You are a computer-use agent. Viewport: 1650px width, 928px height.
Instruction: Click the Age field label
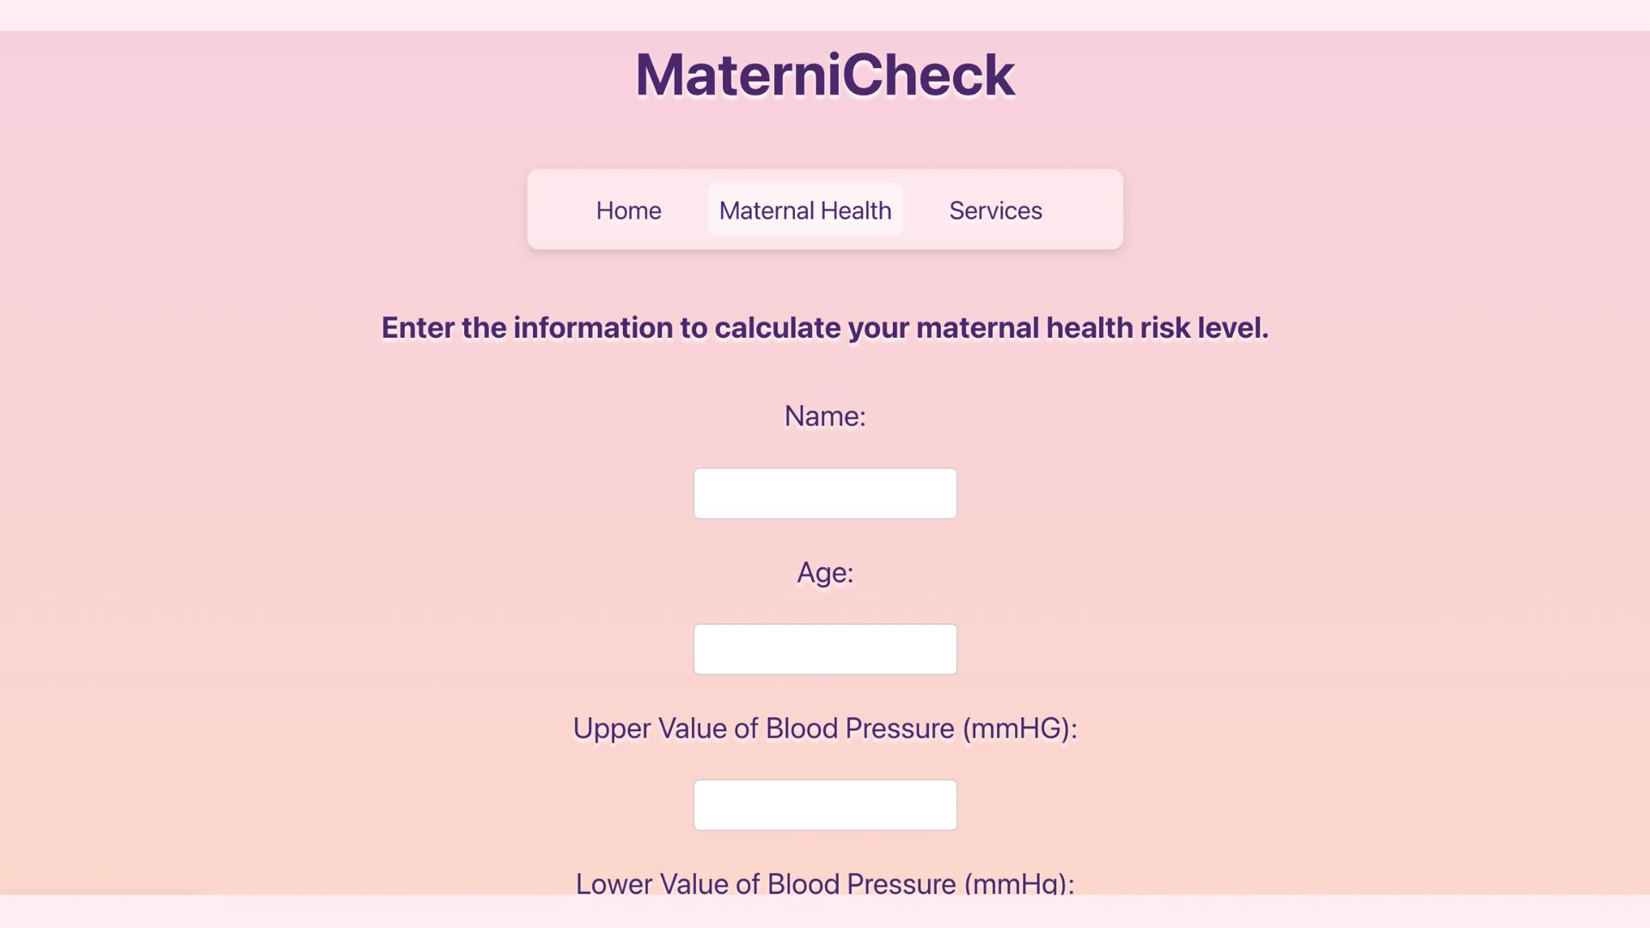click(x=825, y=572)
